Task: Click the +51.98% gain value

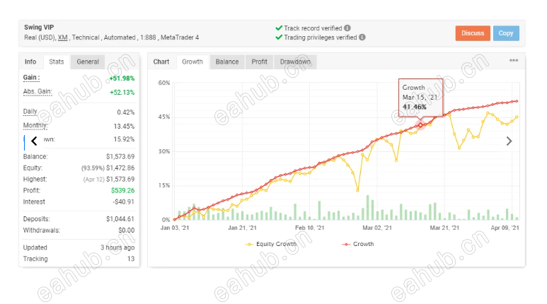Action: [122, 78]
